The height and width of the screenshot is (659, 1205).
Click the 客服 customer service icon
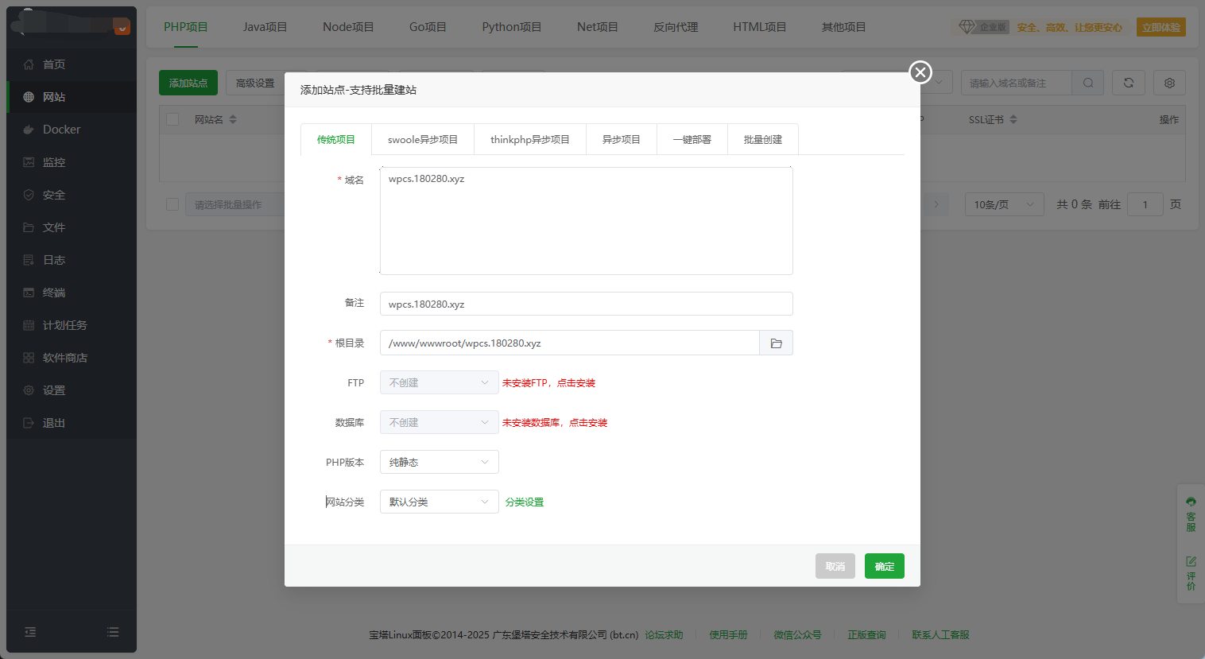pyautogui.click(x=1191, y=514)
